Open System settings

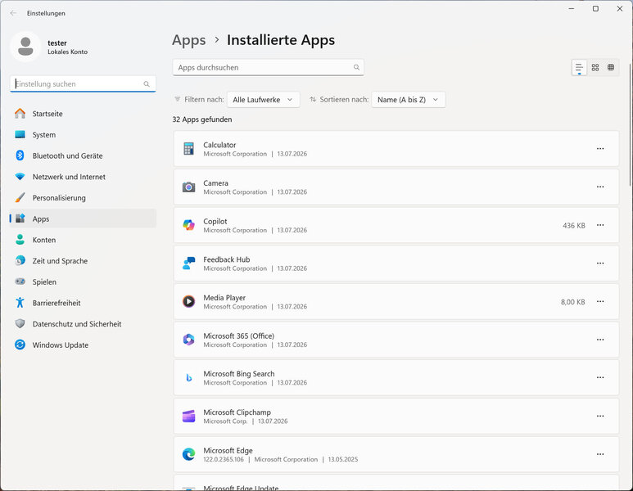(83, 135)
